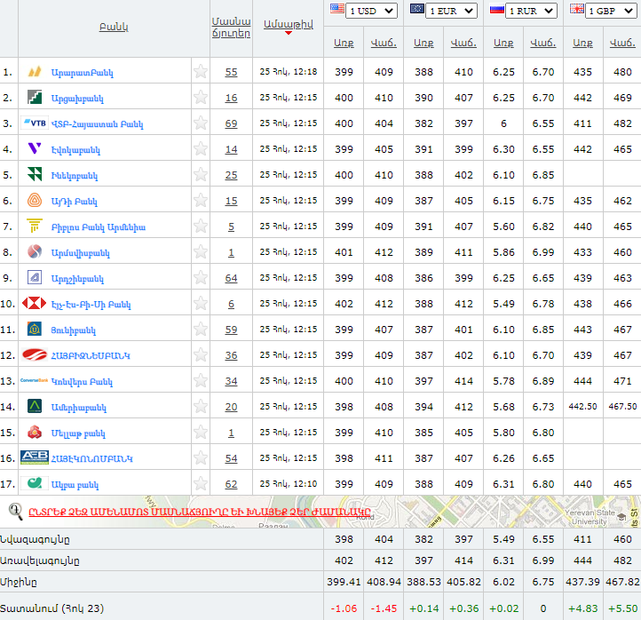Toggle favorite star for row 7 Byblos bank
Screen dimensions: 641x620
tap(201, 227)
